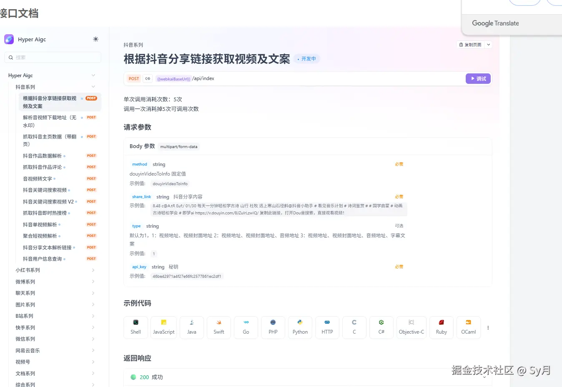Screen dimensions: 562x387
Task: Expand the 文档系列 folder
Action: (55, 374)
